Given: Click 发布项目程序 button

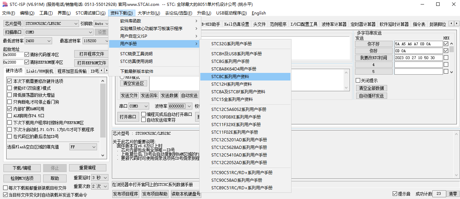Looking at the screenshot, I should (x=126, y=194).
